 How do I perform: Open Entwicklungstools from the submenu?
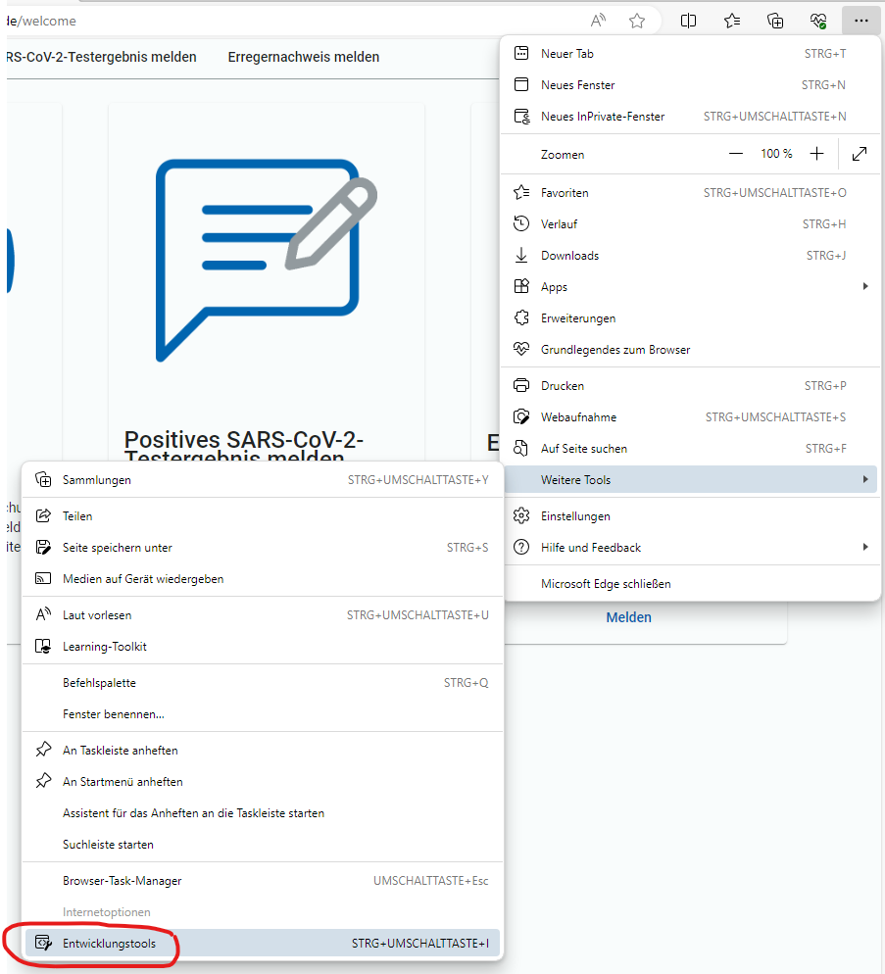click(x=109, y=944)
